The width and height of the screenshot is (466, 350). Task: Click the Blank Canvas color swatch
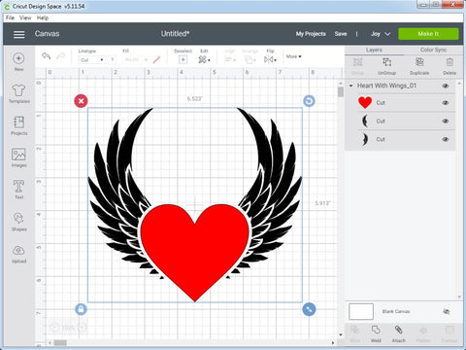pos(361,311)
